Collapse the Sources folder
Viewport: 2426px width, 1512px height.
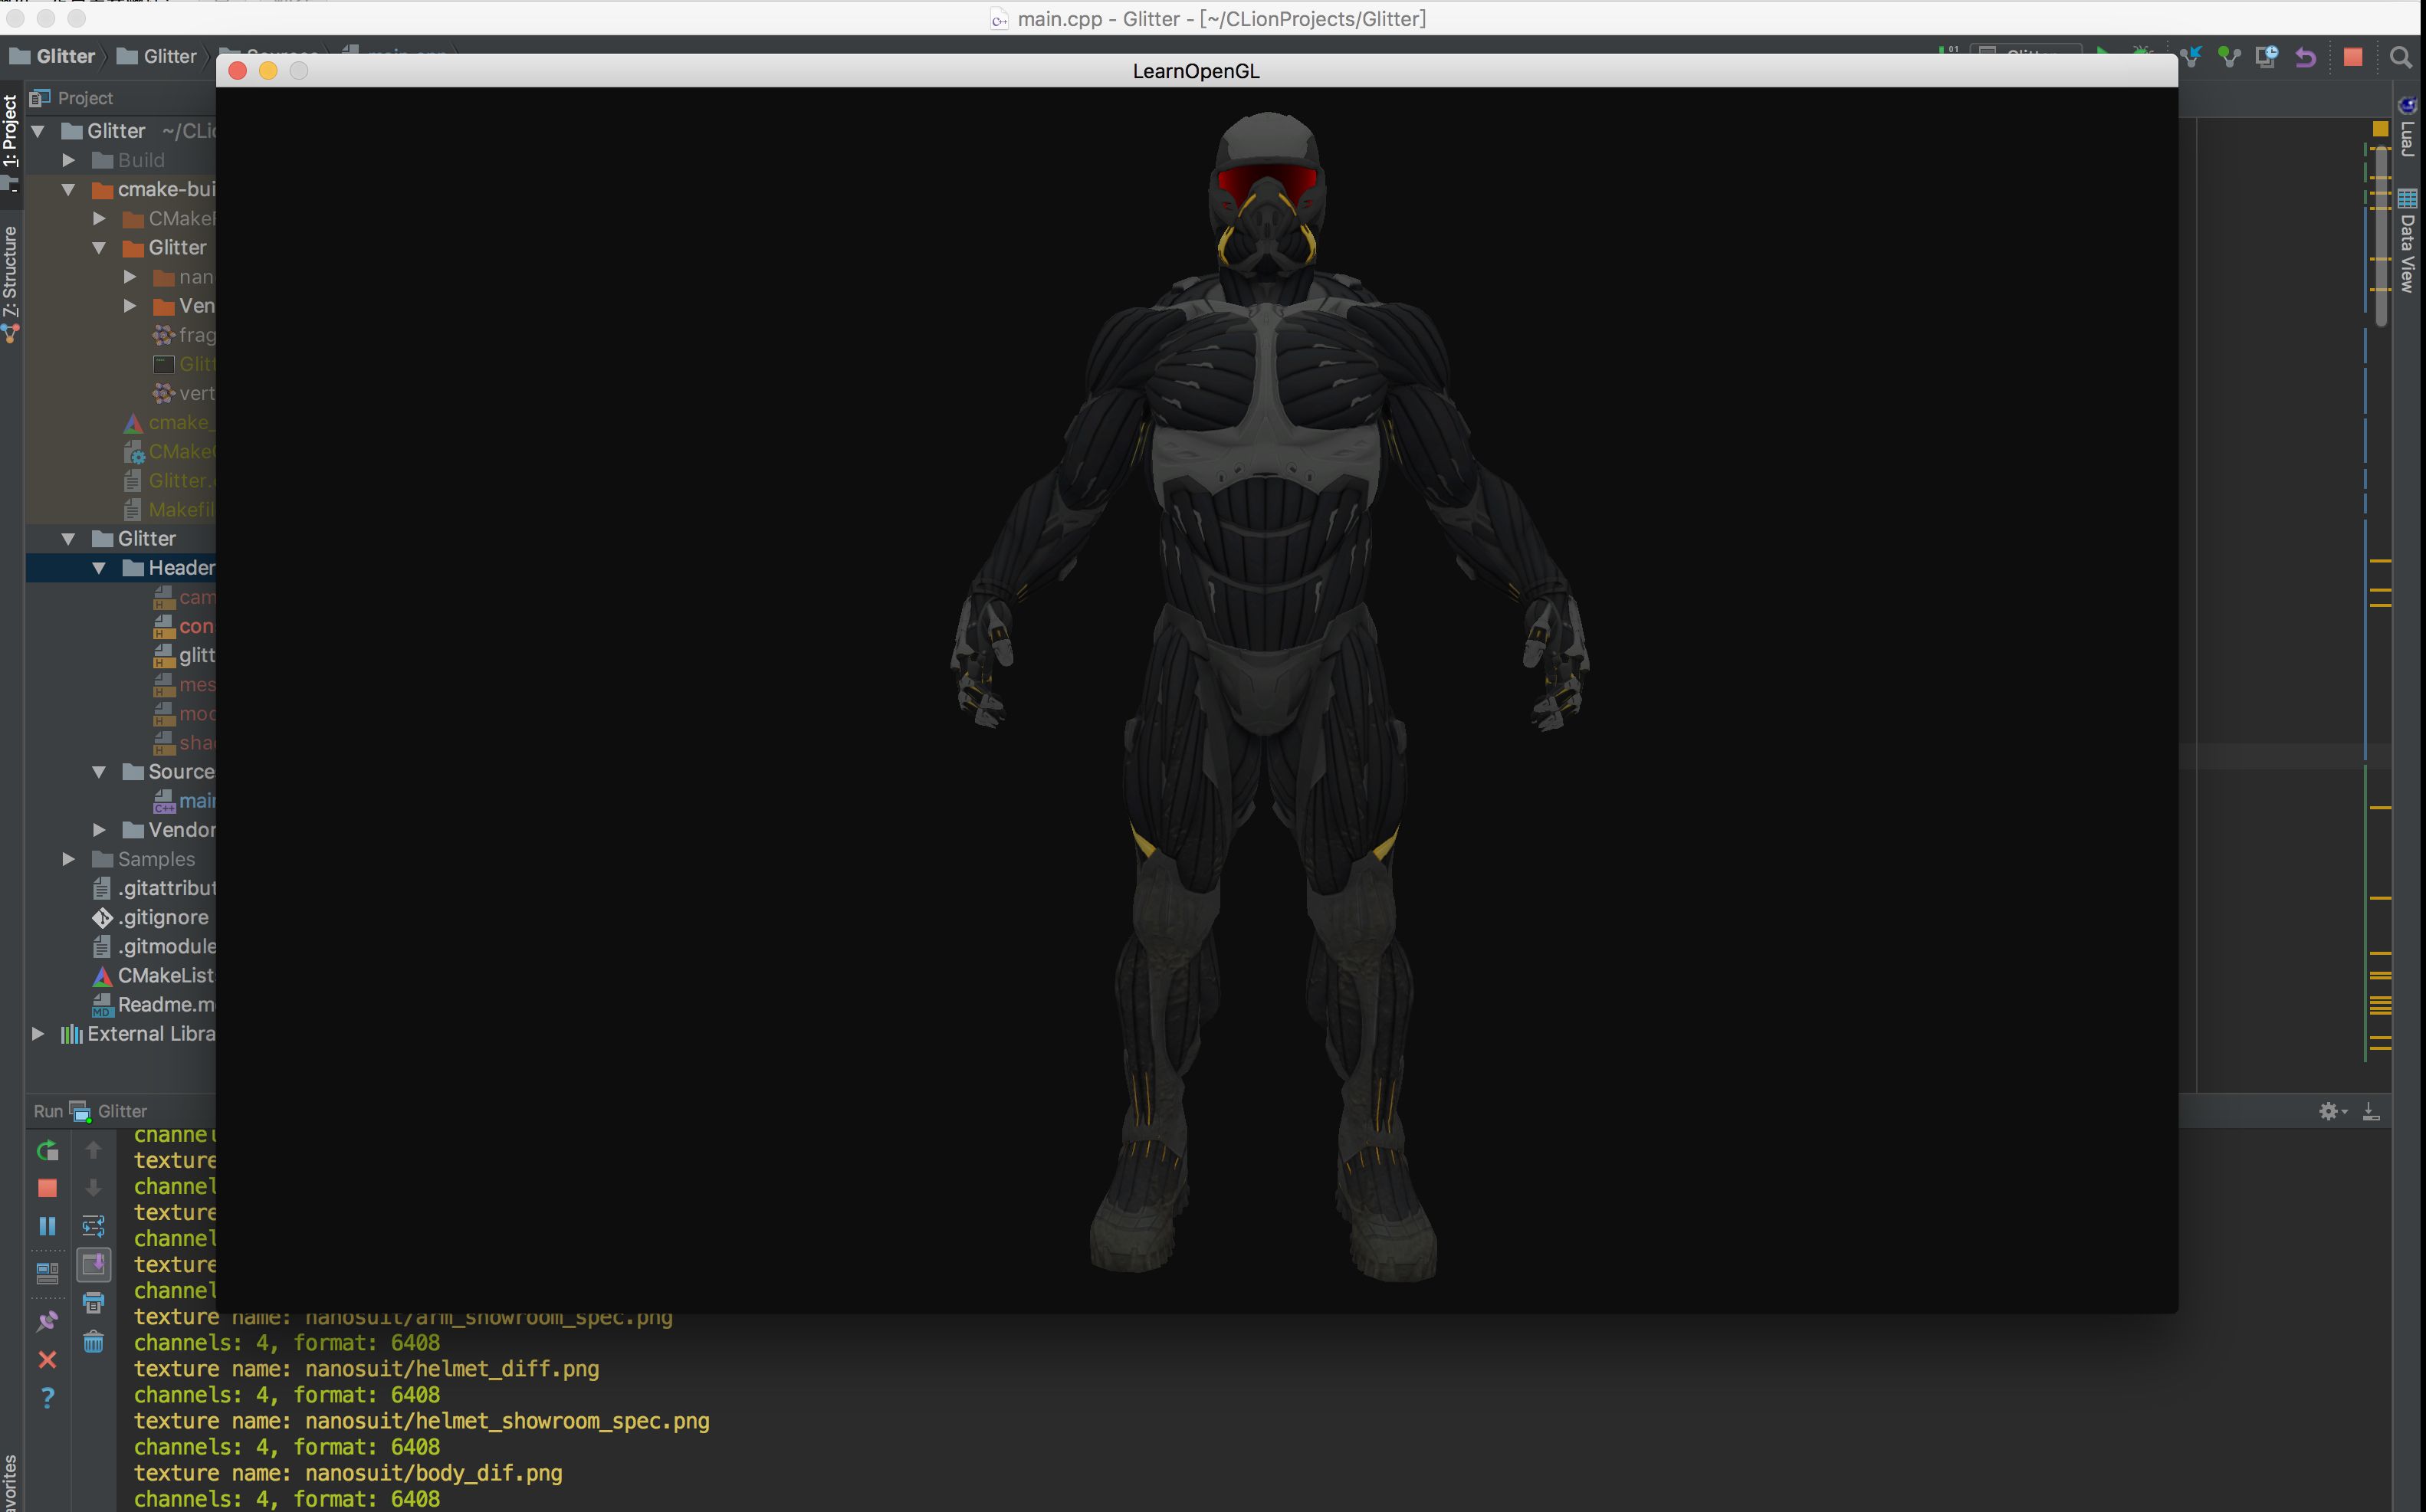[x=99, y=772]
